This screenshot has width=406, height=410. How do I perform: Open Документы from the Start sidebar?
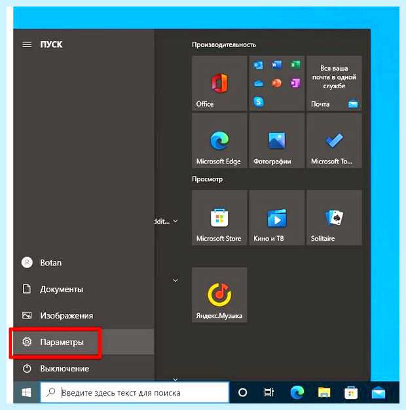pyautogui.click(x=84, y=289)
